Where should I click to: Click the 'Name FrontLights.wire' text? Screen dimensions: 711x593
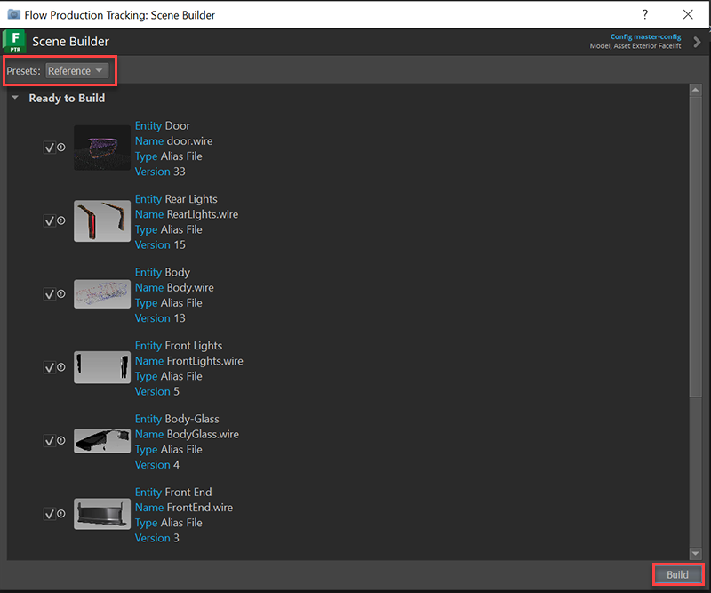[189, 361]
